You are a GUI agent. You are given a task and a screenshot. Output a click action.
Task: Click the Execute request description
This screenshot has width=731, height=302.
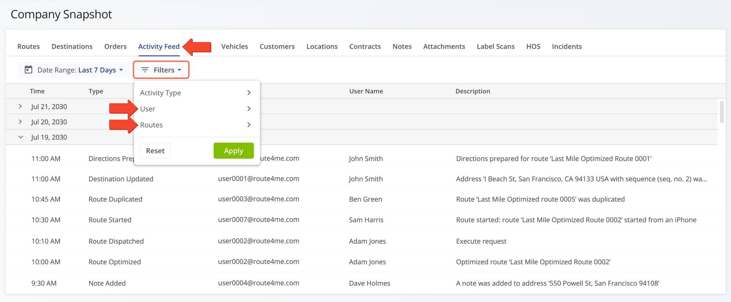tap(481, 241)
